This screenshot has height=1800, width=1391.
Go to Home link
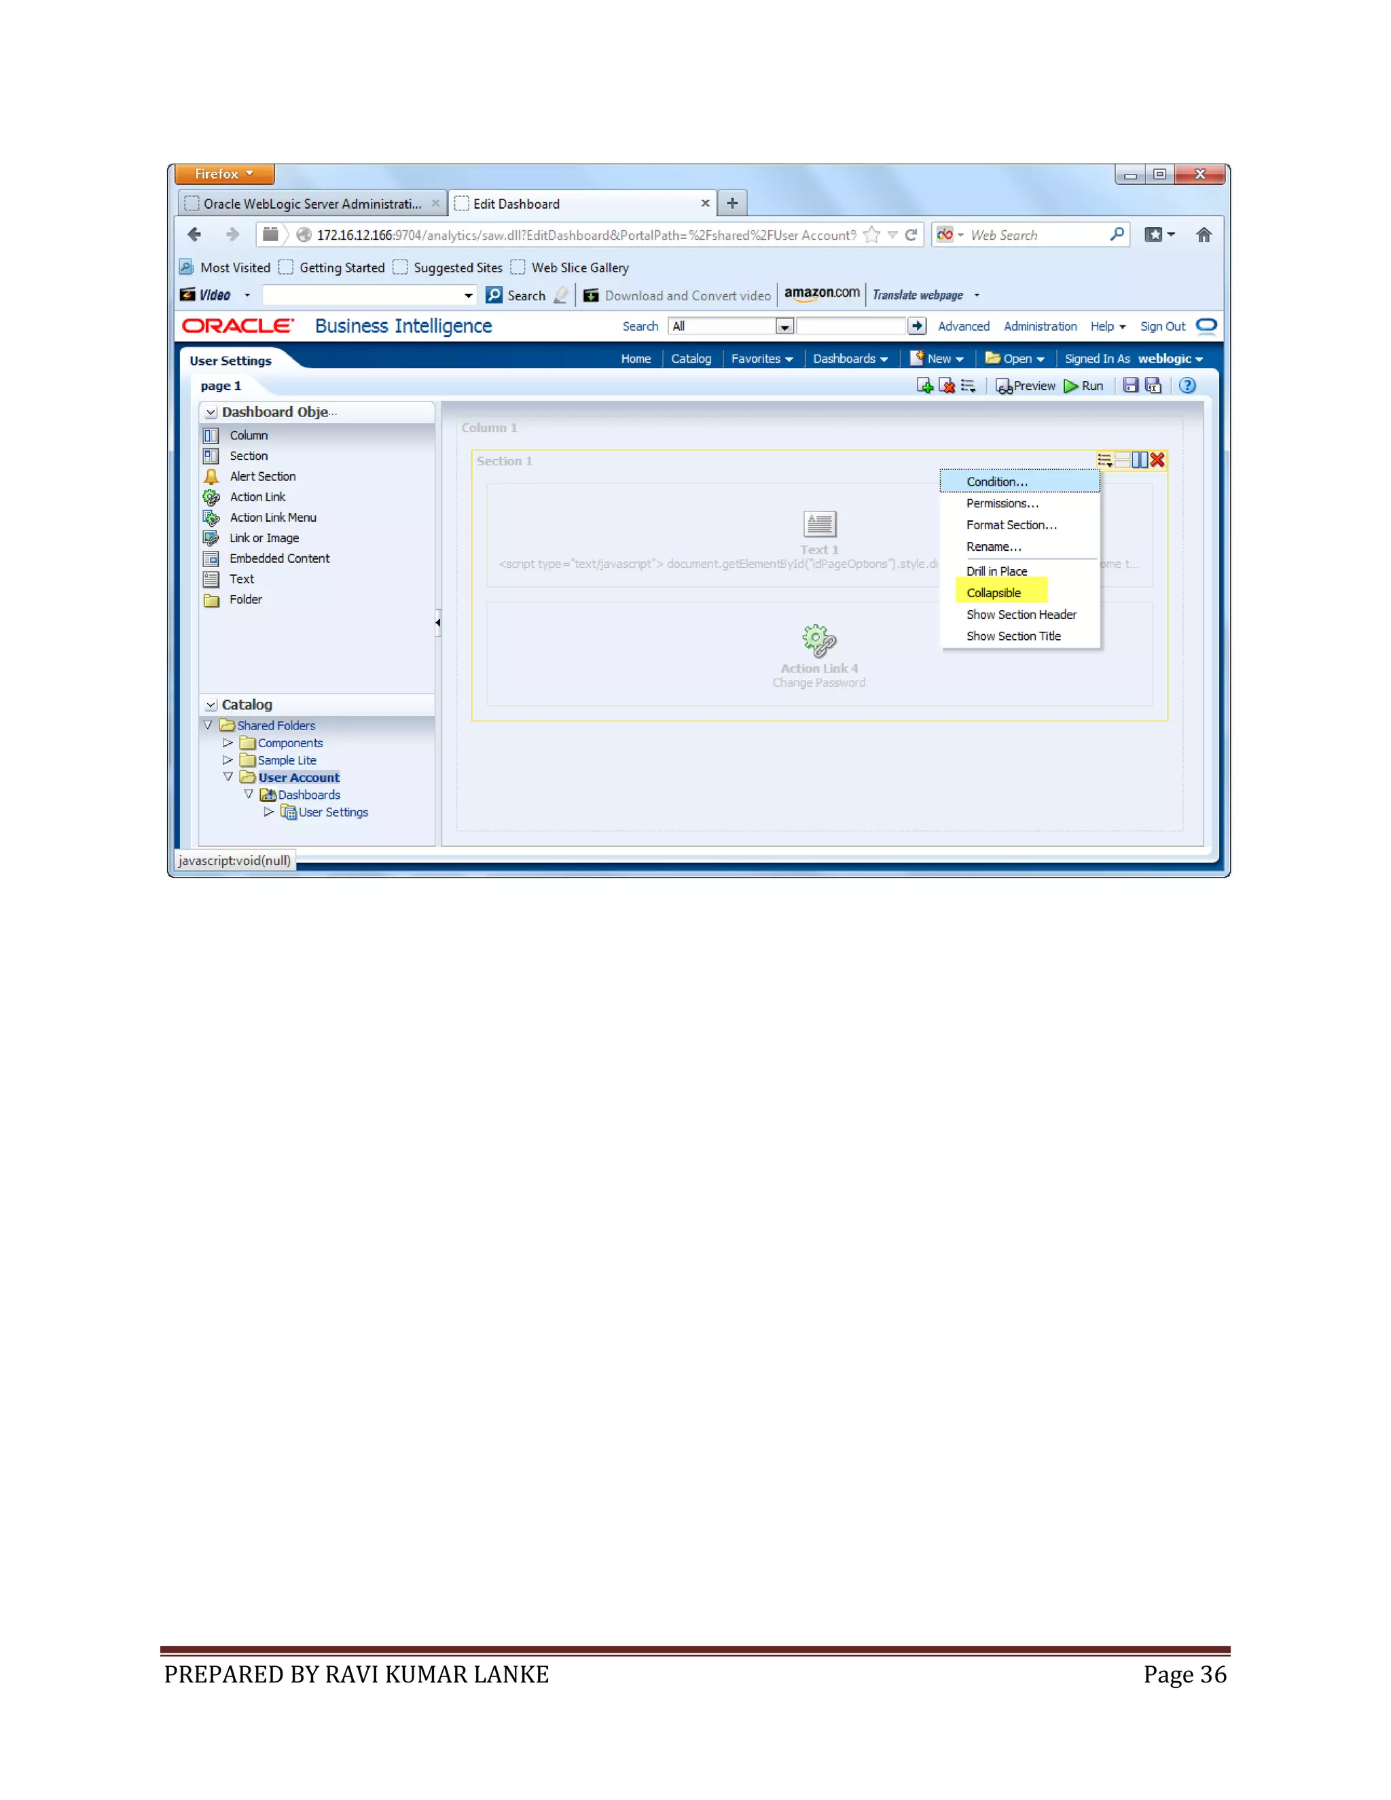pyautogui.click(x=636, y=359)
